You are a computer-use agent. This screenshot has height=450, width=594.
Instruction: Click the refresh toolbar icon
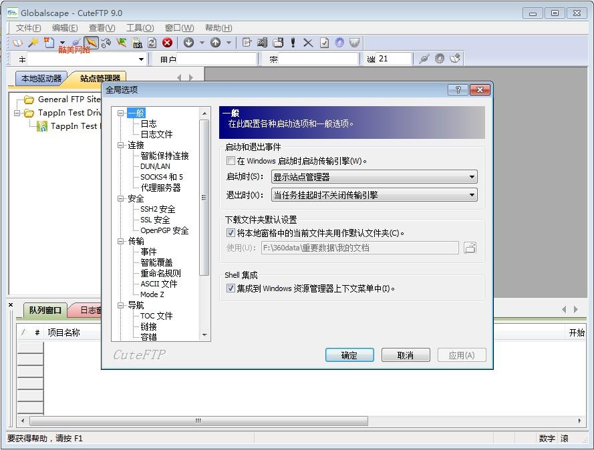152,43
